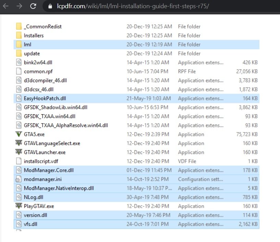This screenshot has height=242, width=280.
Task: Click the GTAVLanguageSelect.exe file name
Action: pos(52,143)
